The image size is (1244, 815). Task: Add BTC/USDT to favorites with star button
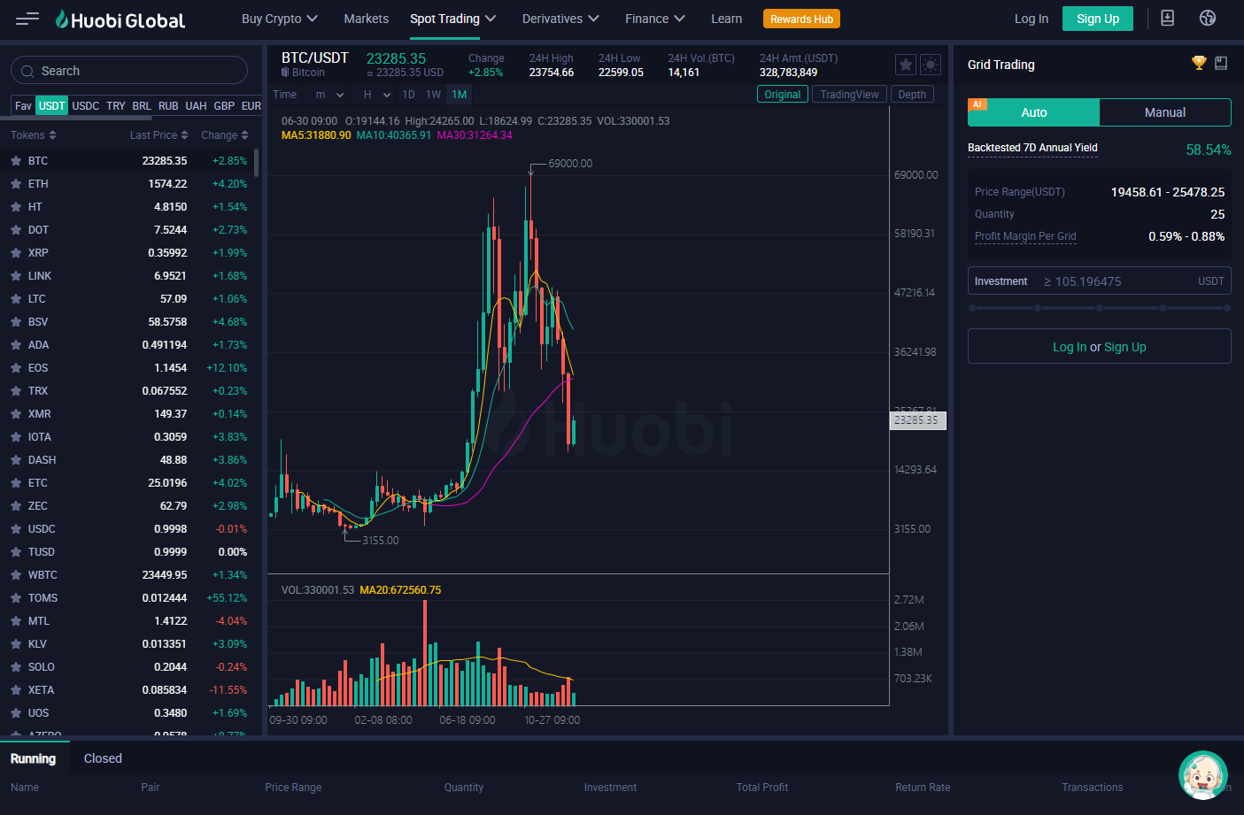[x=905, y=65]
